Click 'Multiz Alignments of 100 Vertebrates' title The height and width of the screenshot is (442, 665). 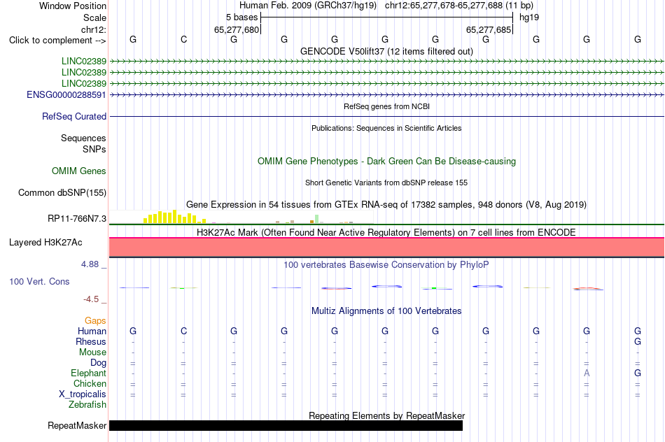pos(386,311)
